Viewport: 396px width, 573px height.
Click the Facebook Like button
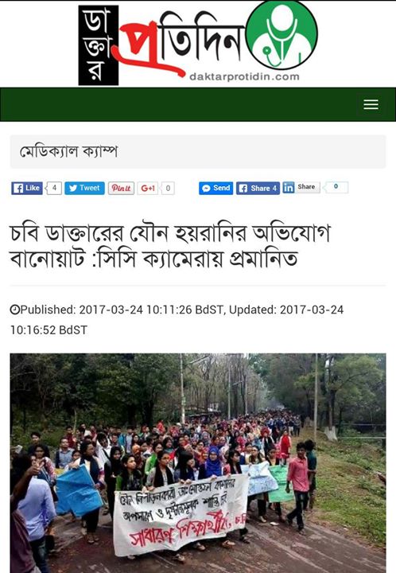(27, 188)
